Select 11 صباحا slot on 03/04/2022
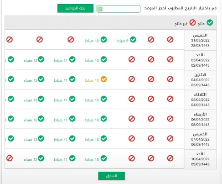This screenshot has width=222, height=184. coord(65,60)
